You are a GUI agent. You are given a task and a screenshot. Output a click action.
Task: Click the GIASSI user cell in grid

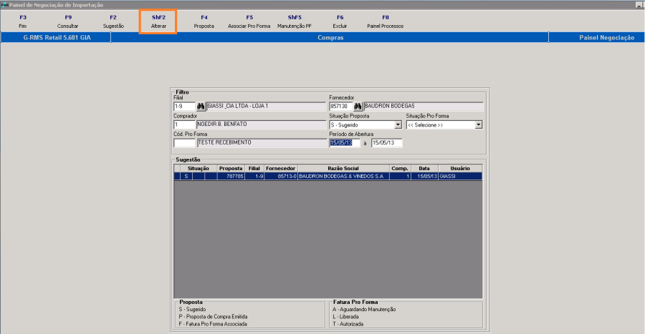(460, 176)
